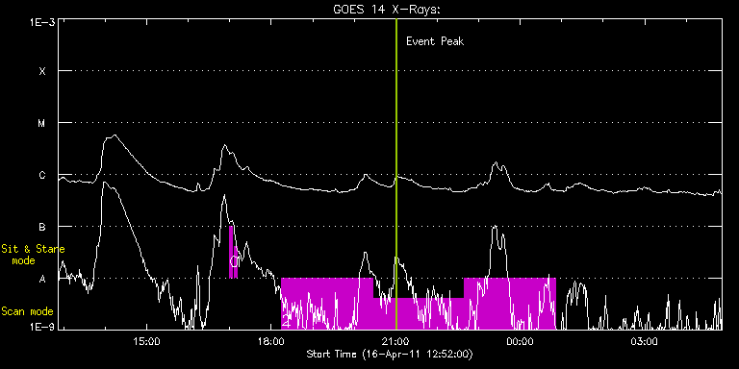Viewport: 739px width, 369px height.
Task: Click the green Event Peak vertical line
Action: pyautogui.click(x=396, y=174)
